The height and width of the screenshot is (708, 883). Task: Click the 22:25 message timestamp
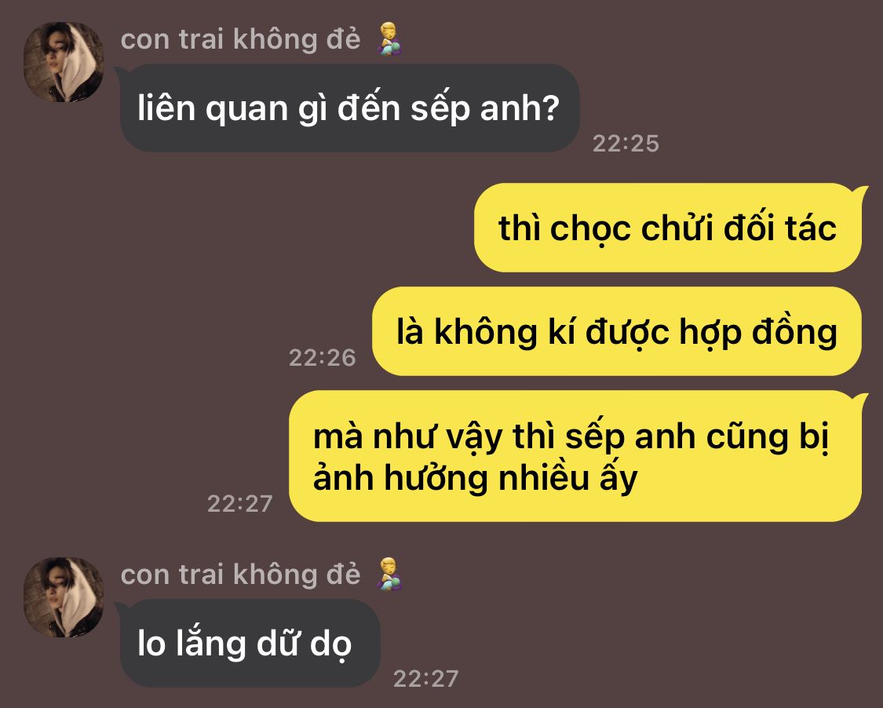(x=626, y=144)
